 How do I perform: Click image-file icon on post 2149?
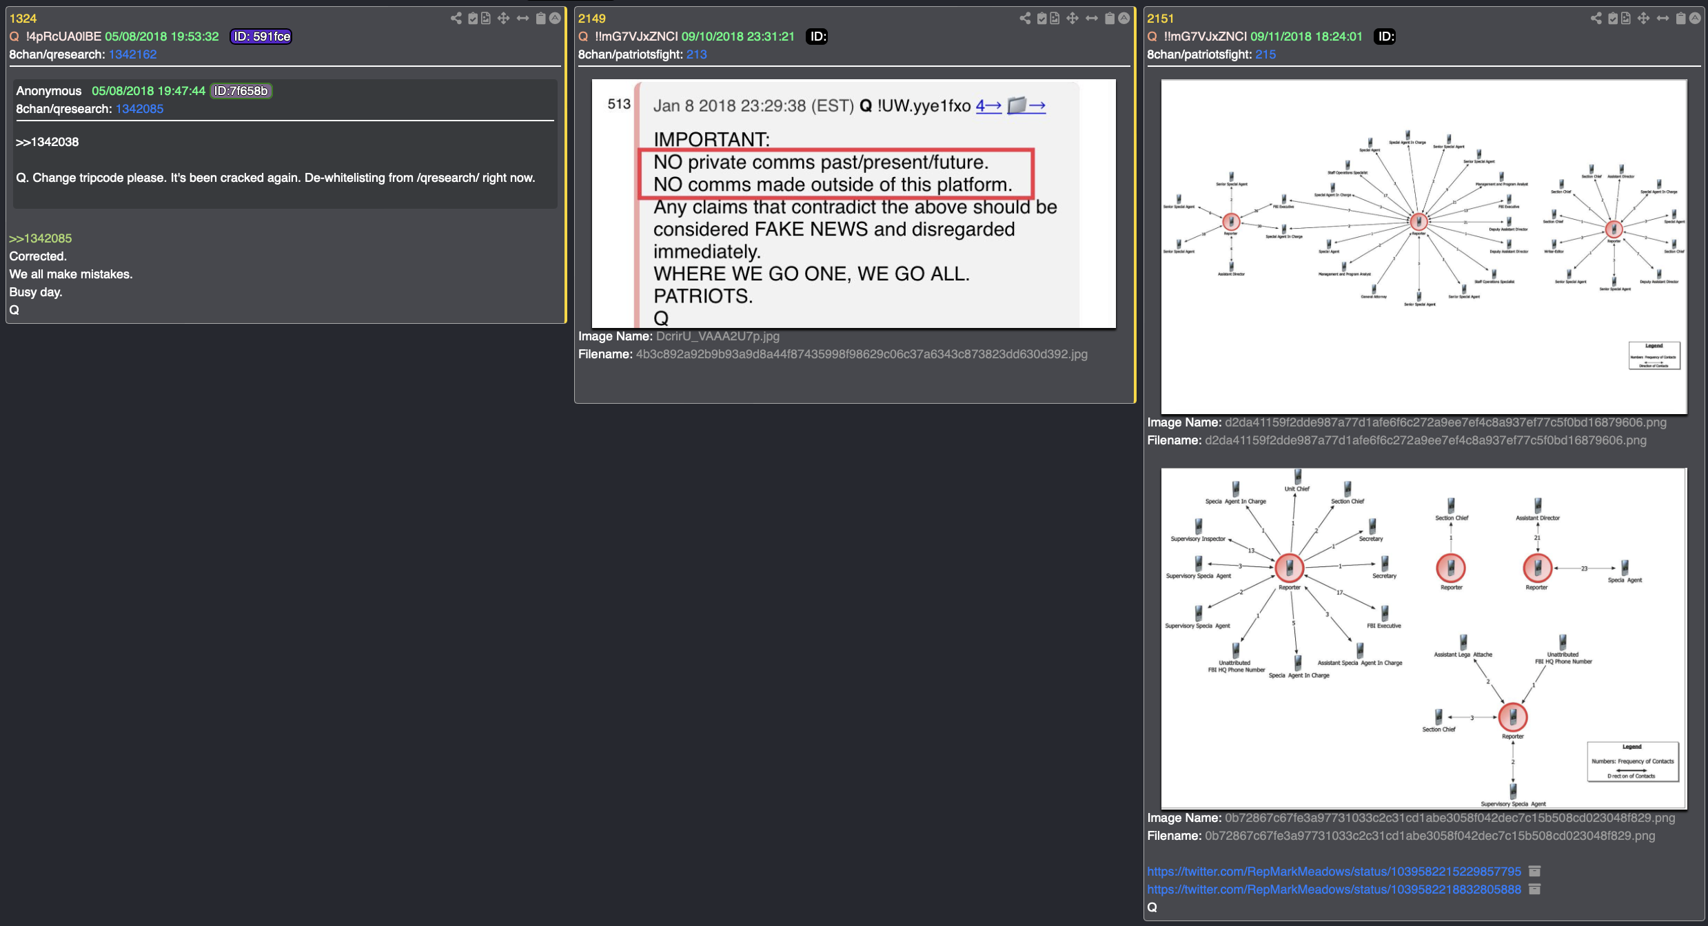tap(1055, 19)
